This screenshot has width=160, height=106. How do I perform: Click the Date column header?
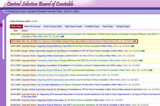point(15,31)
